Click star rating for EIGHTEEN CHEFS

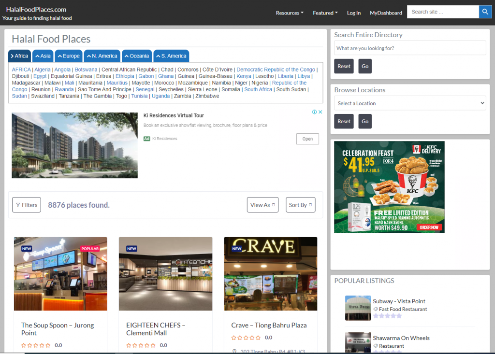tap(141, 345)
